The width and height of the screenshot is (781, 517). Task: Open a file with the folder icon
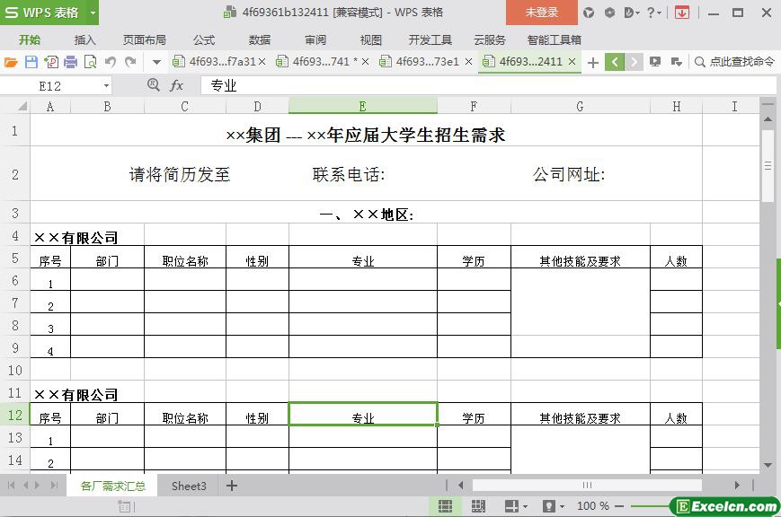[11, 62]
